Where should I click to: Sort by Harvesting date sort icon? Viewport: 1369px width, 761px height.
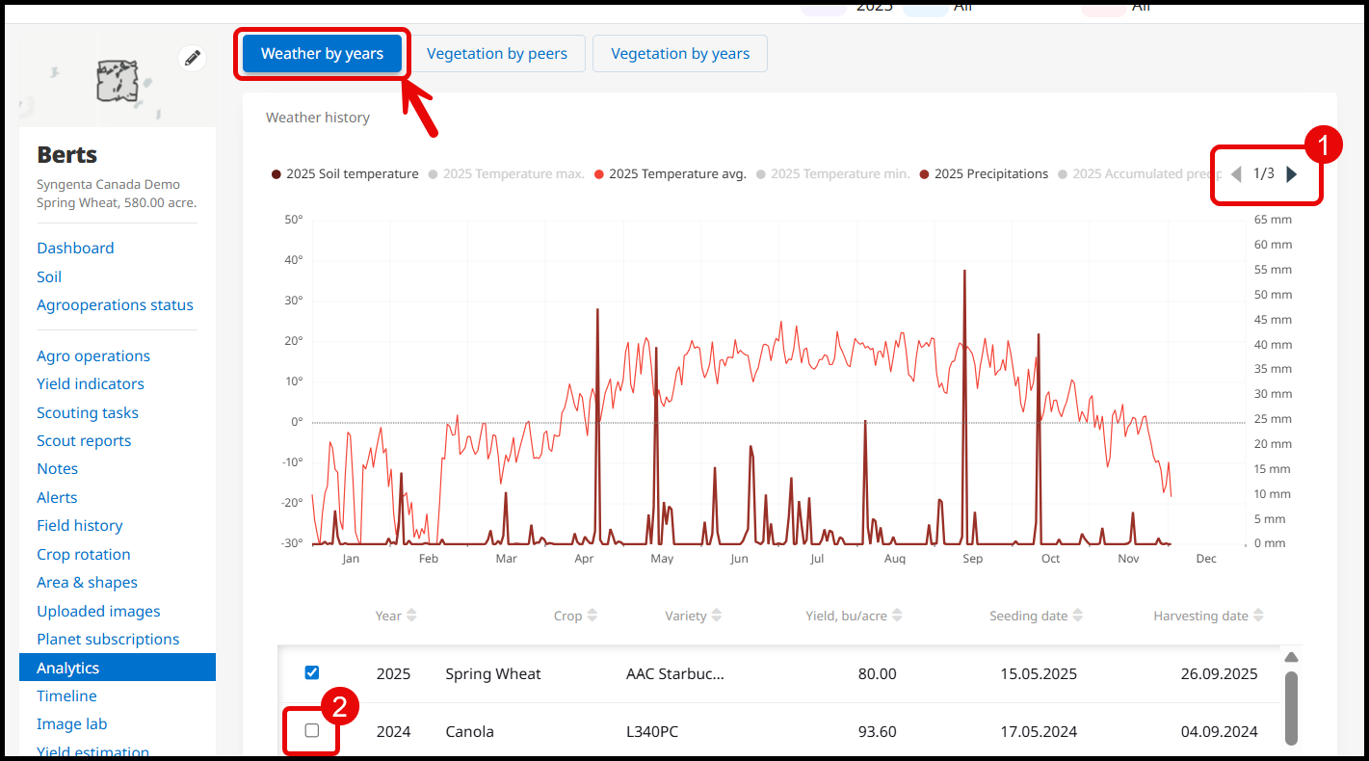pos(1258,616)
